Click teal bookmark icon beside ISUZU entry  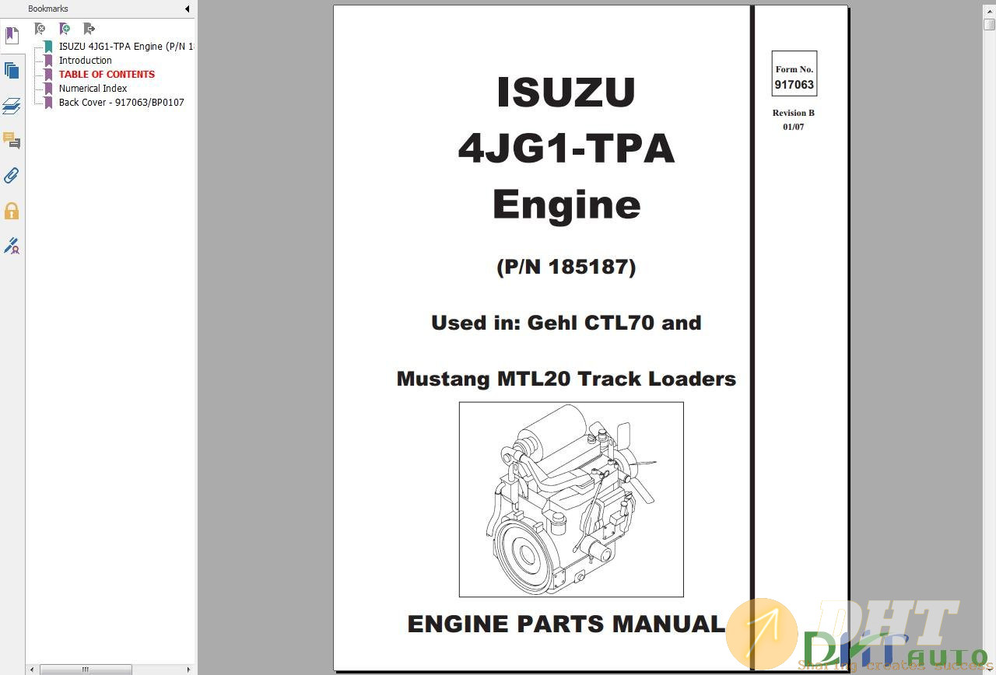point(48,47)
